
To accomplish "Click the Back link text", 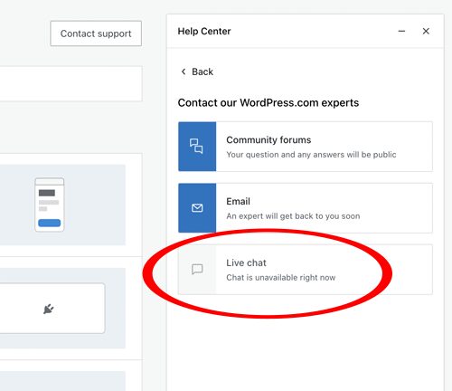I will 202,72.
